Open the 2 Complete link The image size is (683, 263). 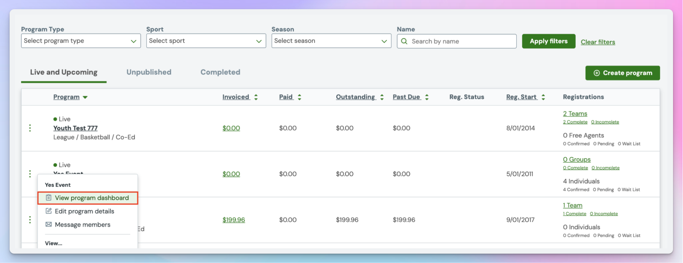pyautogui.click(x=575, y=122)
